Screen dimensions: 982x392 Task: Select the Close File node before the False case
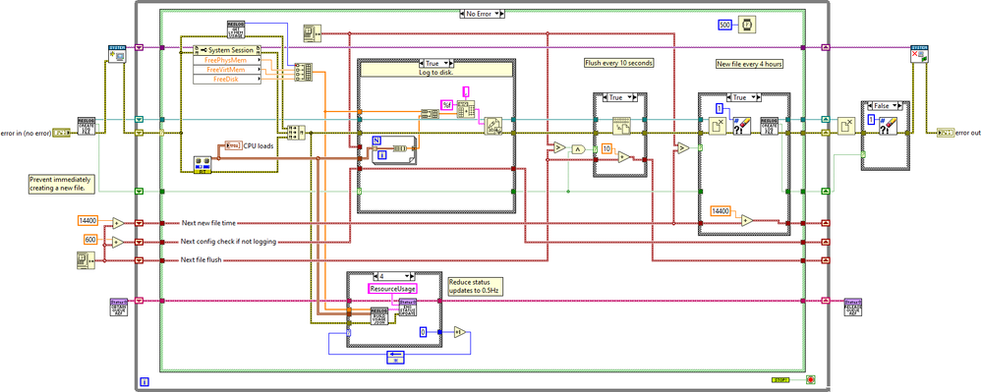tap(846, 125)
